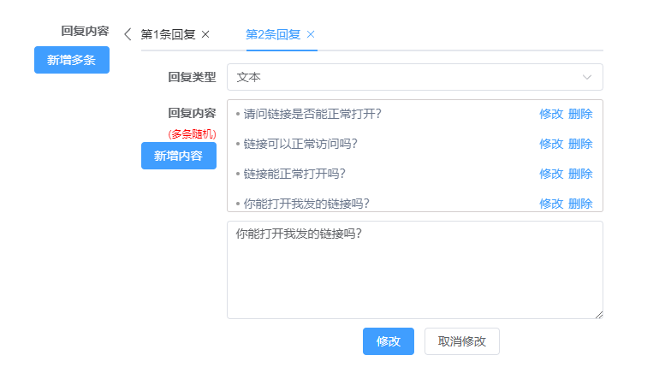Click 删除 beside 你能打开我发的链接吗 list item
The image size is (671, 367).
pyautogui.click(x=580, y=204)
